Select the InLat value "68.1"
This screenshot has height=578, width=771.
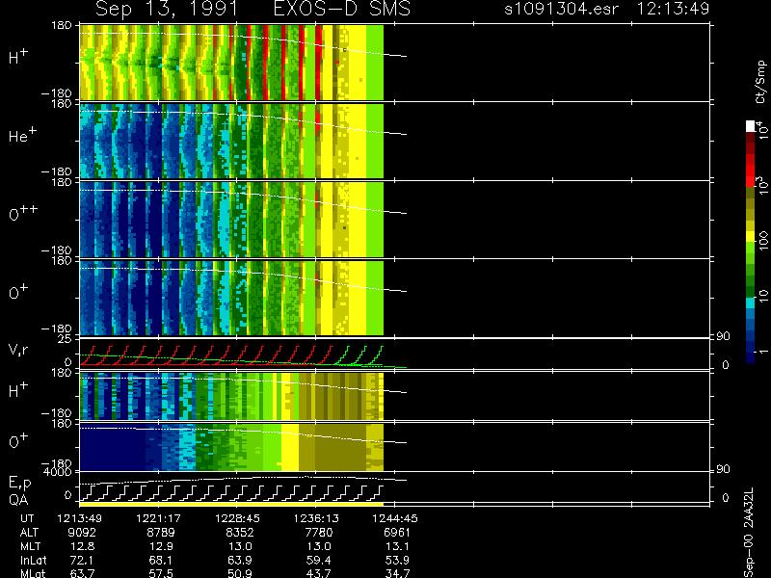tap(161, 560)
